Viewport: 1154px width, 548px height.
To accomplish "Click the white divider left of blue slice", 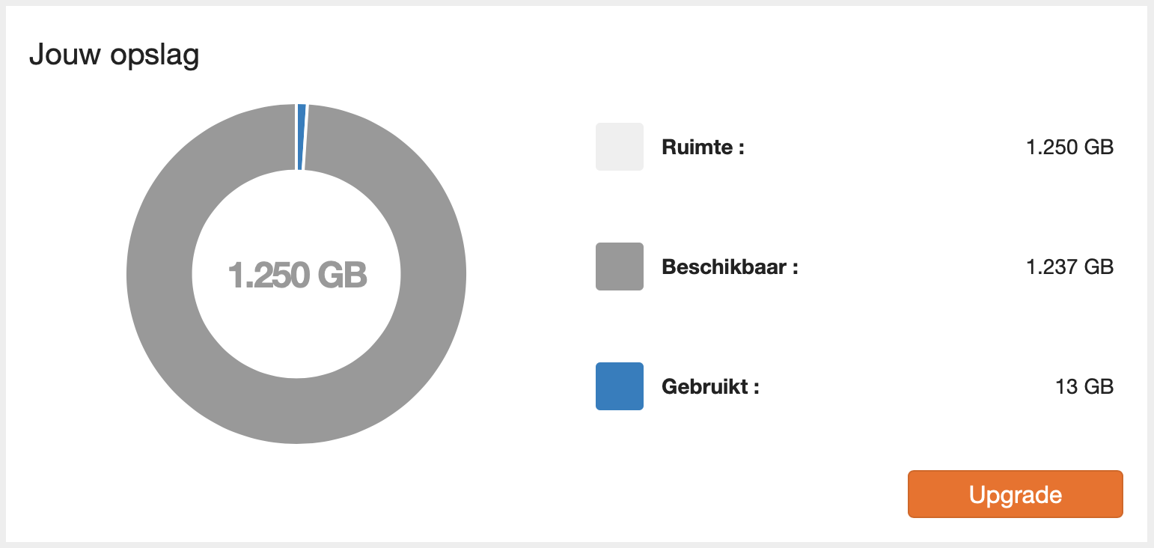I will [x=296, y=137].
